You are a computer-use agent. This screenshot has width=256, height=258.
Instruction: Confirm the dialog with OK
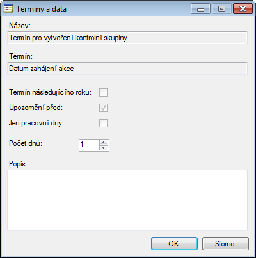point(174,243)
